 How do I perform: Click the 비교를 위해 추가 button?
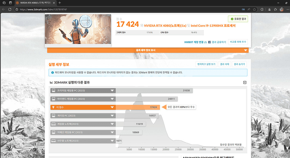tap(238, 42)
